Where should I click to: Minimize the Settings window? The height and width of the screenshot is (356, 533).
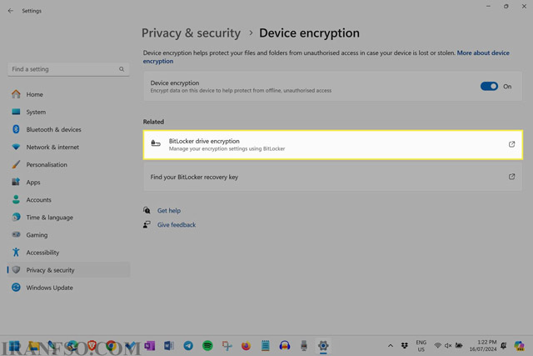[x=488, y=6]
